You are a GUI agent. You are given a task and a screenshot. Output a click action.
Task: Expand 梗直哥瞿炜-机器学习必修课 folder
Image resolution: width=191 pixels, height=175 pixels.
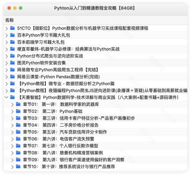(x=6, y=49)
